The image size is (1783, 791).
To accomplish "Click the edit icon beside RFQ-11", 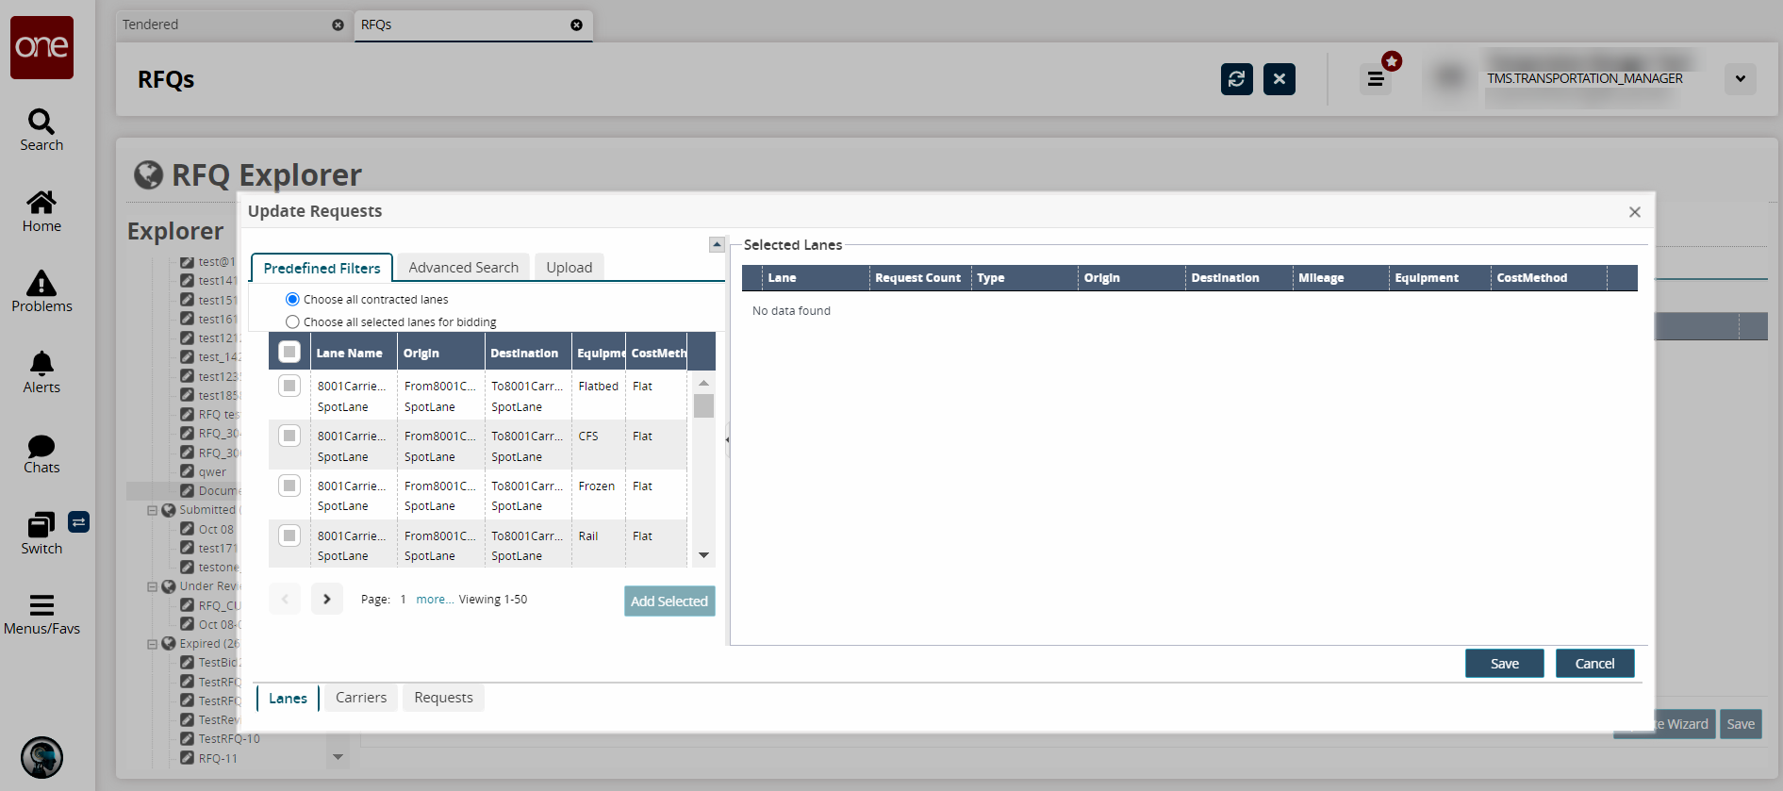I will tap(188, 758).
